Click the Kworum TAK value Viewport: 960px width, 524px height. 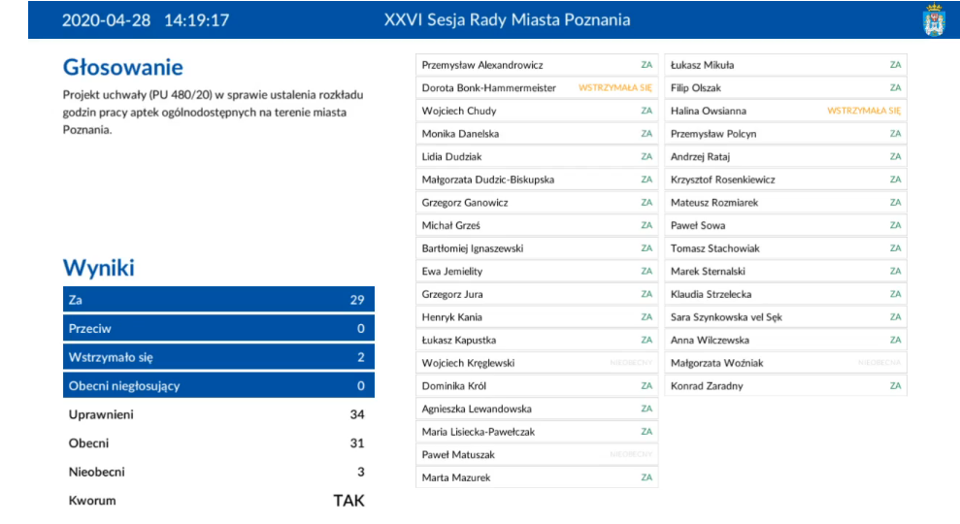pyautogui.click(x=348, y=501)
